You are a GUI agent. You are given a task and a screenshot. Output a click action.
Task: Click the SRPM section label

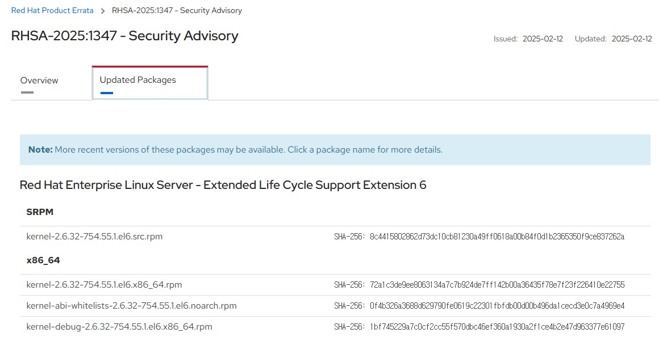[40, 212]
